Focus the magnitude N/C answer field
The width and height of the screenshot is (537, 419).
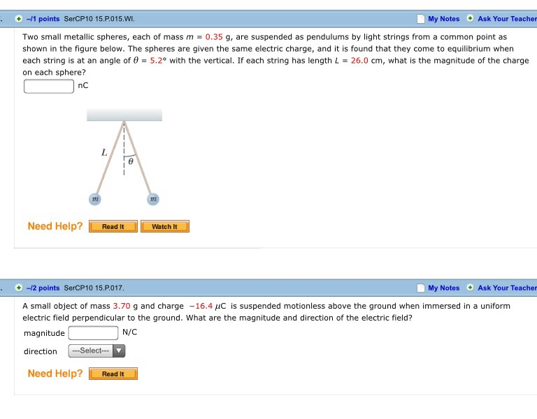pyautogui.click(x=93, y=333)
